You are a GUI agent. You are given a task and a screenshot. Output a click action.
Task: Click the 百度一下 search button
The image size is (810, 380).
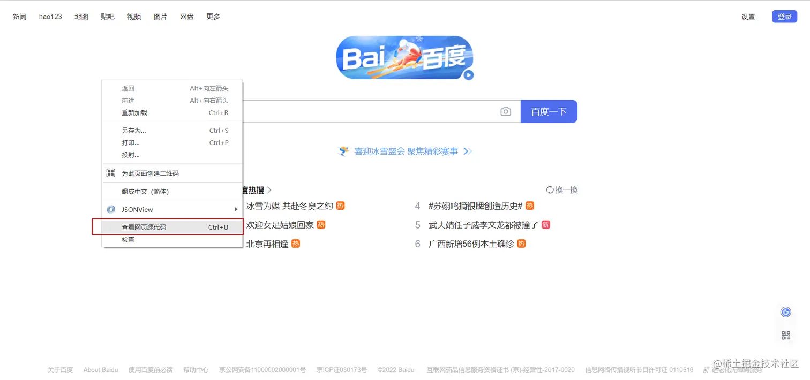click(549, 111)
